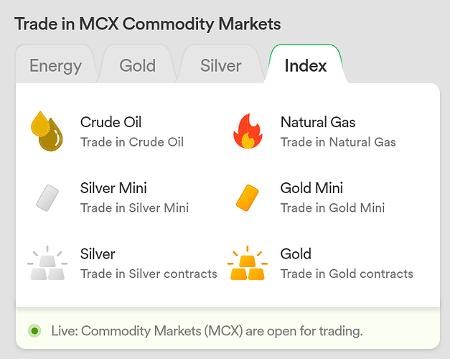The image size is (450, 359).
Task: Switch to the Silver tab
Action: 221,65
